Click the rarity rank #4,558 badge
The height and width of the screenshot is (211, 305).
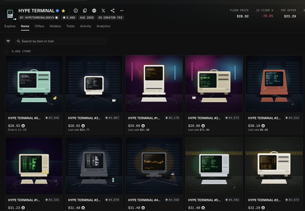(172, 200)
